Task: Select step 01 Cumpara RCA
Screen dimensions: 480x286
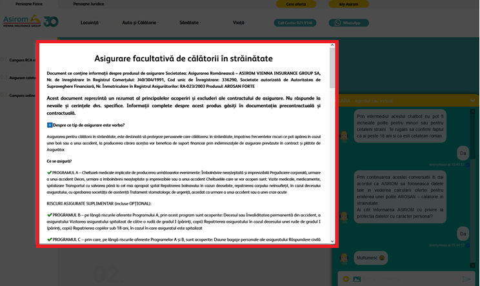Action: click(18, 60)
